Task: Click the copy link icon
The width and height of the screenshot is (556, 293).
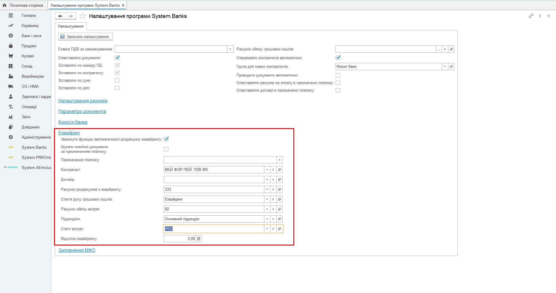Action: click(x=531, y=16)
